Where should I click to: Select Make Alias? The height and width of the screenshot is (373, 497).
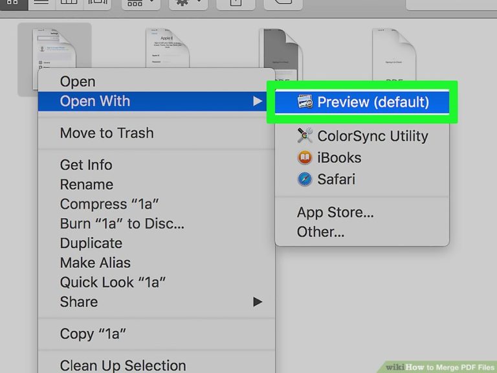pos(156,263)
